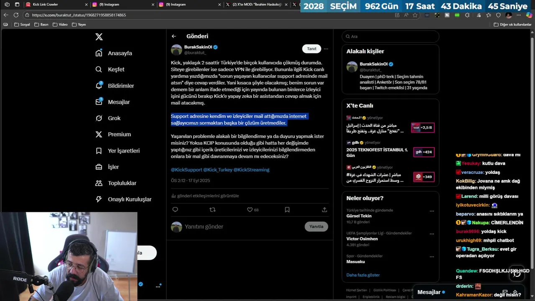Click the timestamp ÖS 2:12 · 17 Eyl 2025
535x301 pixels.
191,181
